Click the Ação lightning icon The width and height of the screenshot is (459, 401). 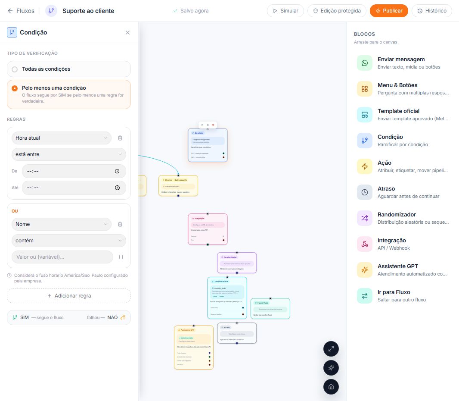364,166
